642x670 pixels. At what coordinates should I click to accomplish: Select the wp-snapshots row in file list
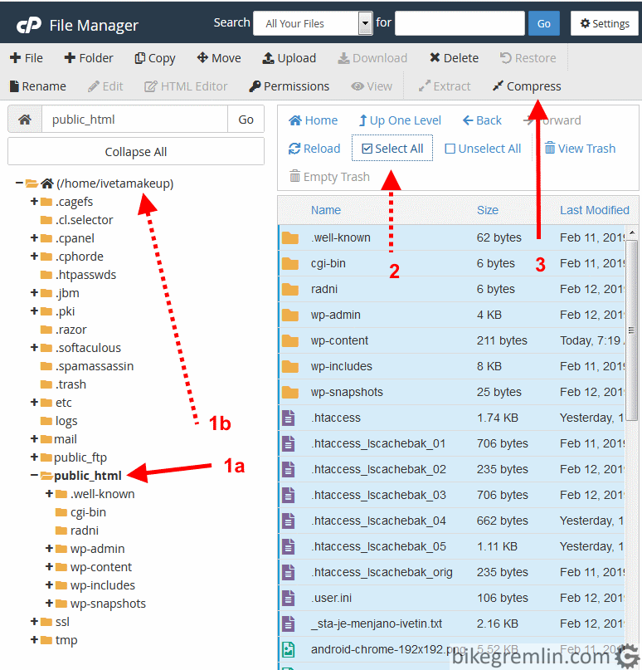(x=451, y=392)
